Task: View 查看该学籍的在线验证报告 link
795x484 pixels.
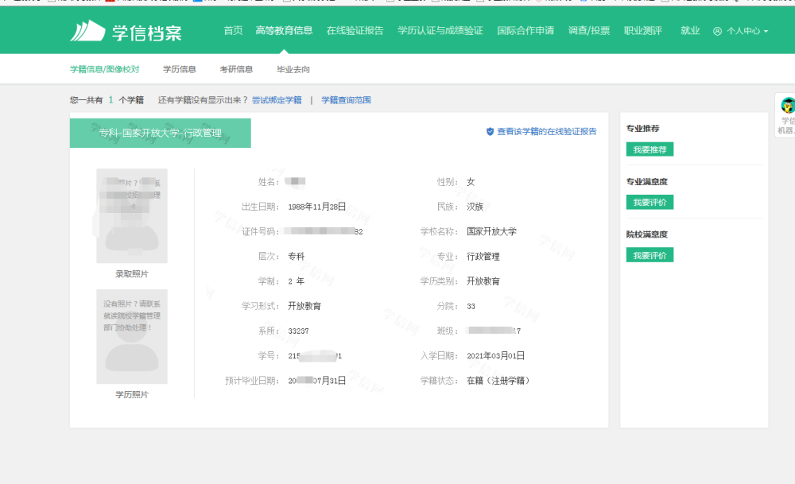Action: point(547,132)
